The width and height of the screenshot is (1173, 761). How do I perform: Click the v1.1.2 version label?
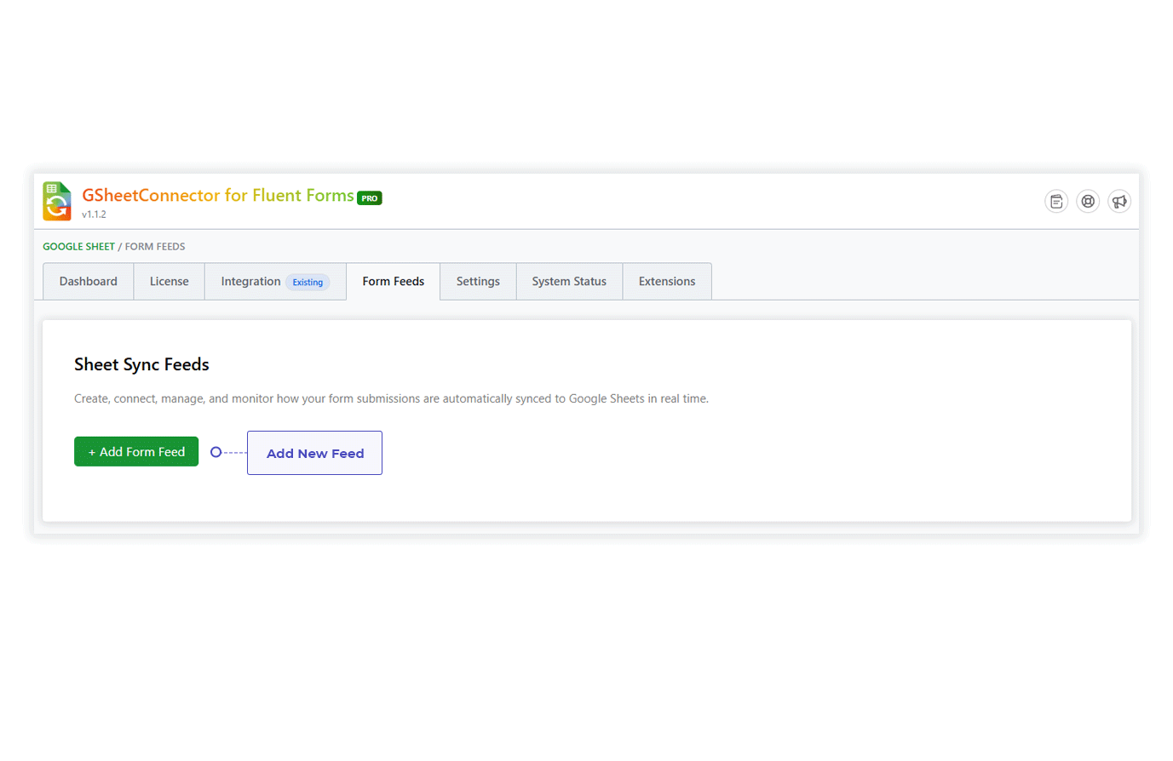click(x=94, y=215)
